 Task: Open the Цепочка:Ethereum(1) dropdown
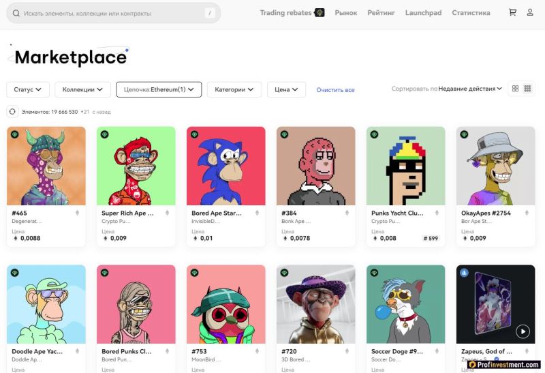[159, 89]
